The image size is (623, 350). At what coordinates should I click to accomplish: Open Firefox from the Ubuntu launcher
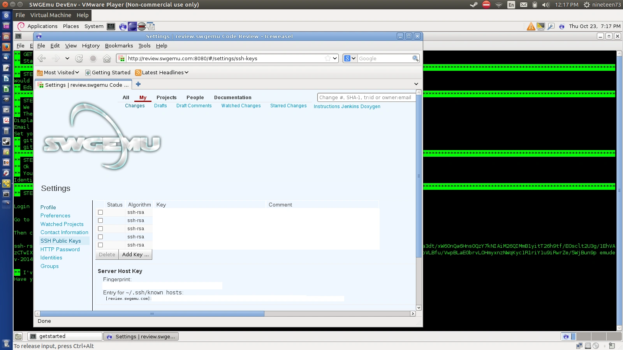[6, 47]
